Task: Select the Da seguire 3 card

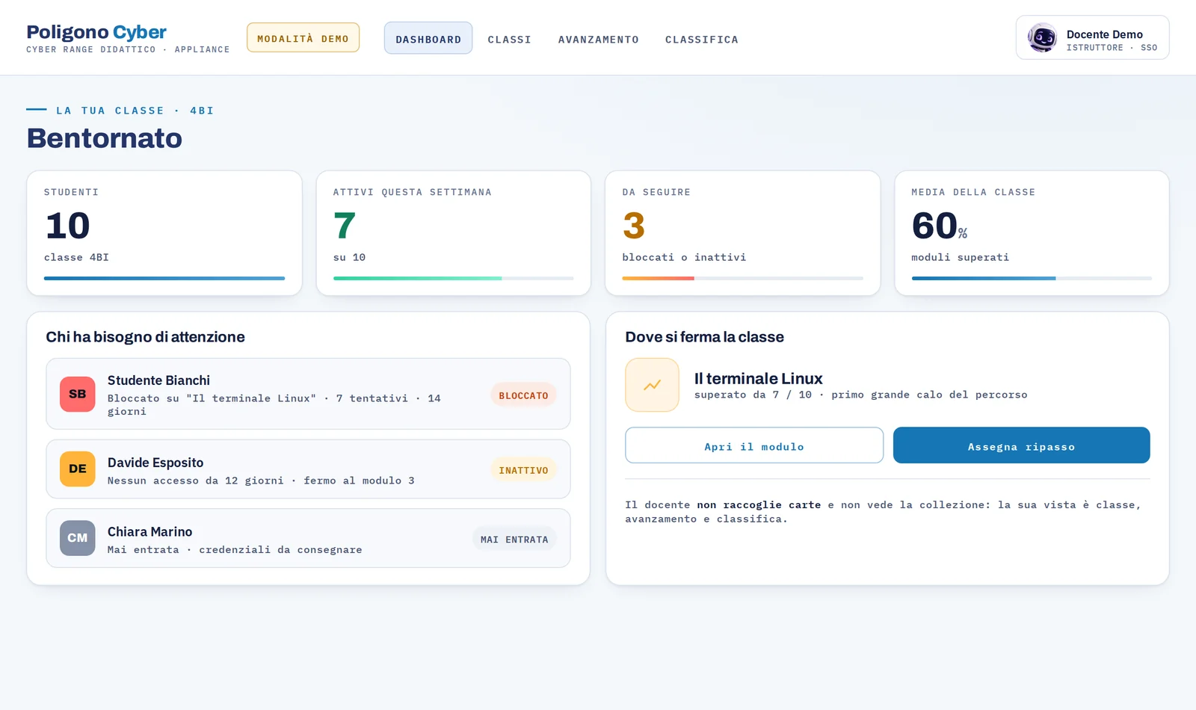Action: click(742, 233)
